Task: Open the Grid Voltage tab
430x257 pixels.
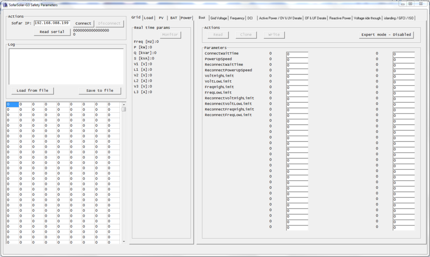Action: coord(218,18)
